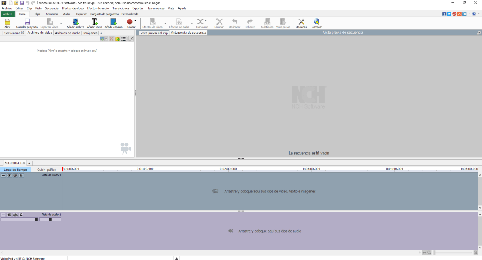Add new bin tab with plus

tap(101, 33)
